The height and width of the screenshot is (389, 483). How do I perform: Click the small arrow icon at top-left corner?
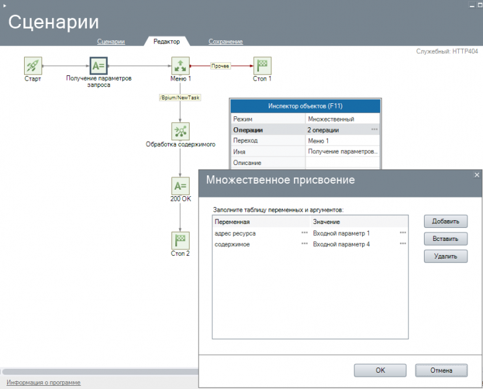(5, 6)
